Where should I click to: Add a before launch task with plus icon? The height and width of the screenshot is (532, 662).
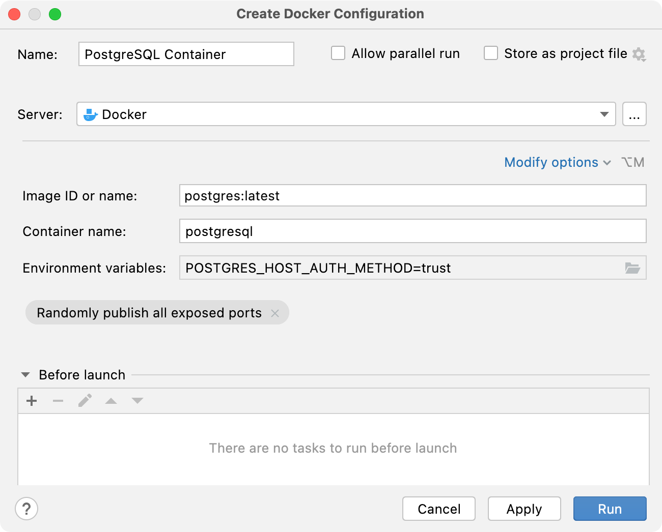pos(31,401)
